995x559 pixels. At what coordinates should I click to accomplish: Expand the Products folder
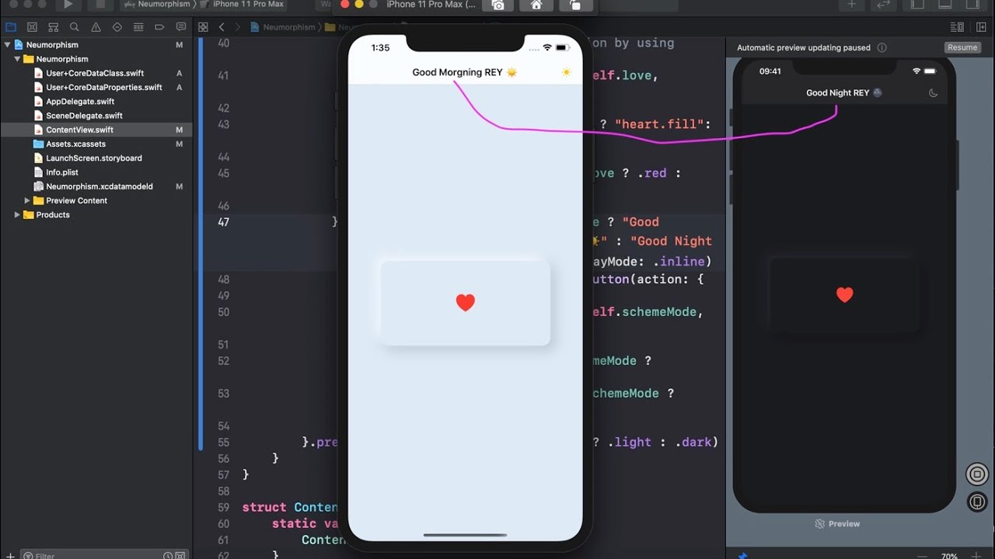17,214
